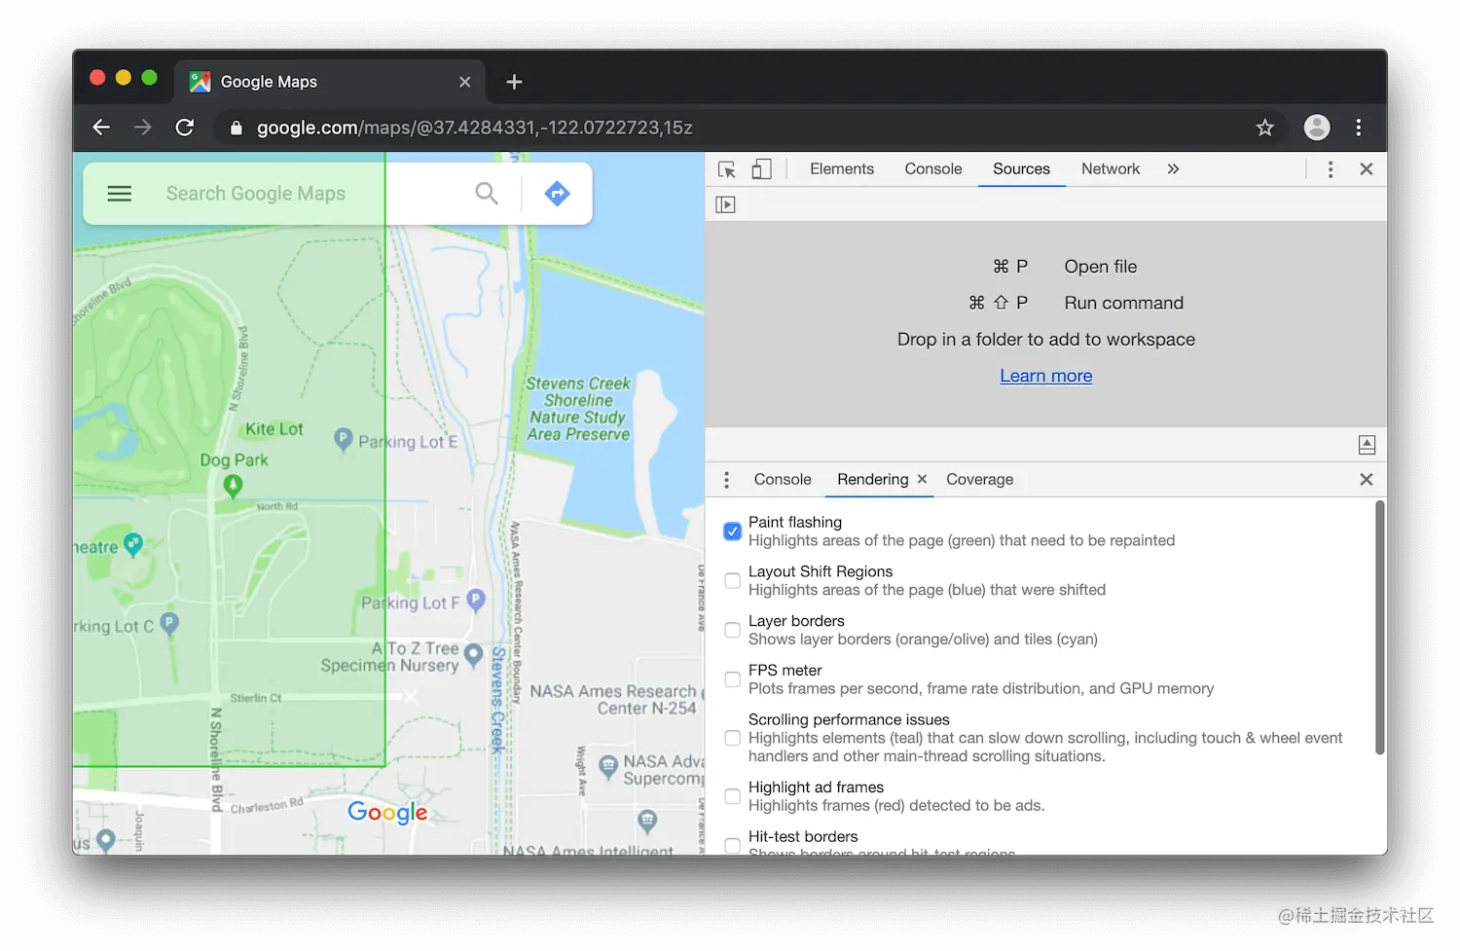Image resolution: width=1460 pixels, height=951 pixels.
Task: Open the Network tab
Action: point(1111,169)
